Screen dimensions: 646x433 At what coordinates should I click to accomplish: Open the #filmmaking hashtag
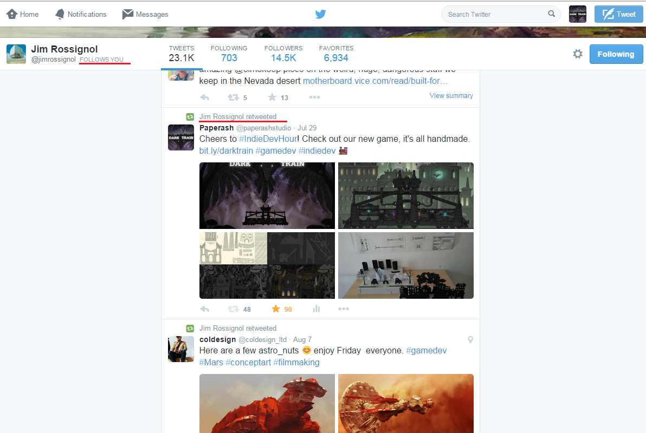(296, 363)
